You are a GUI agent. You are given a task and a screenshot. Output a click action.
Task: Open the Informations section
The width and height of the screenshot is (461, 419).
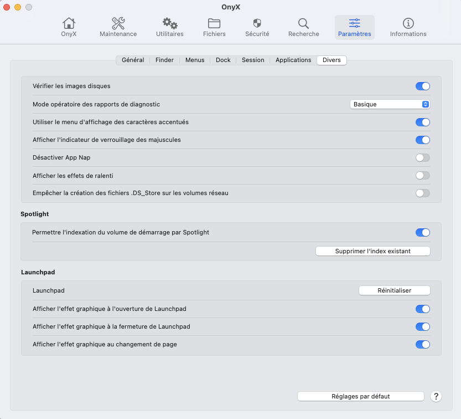[408, 27]
